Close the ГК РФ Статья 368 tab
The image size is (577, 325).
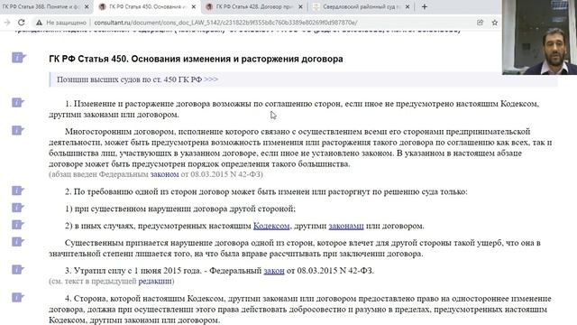[87, 6]
